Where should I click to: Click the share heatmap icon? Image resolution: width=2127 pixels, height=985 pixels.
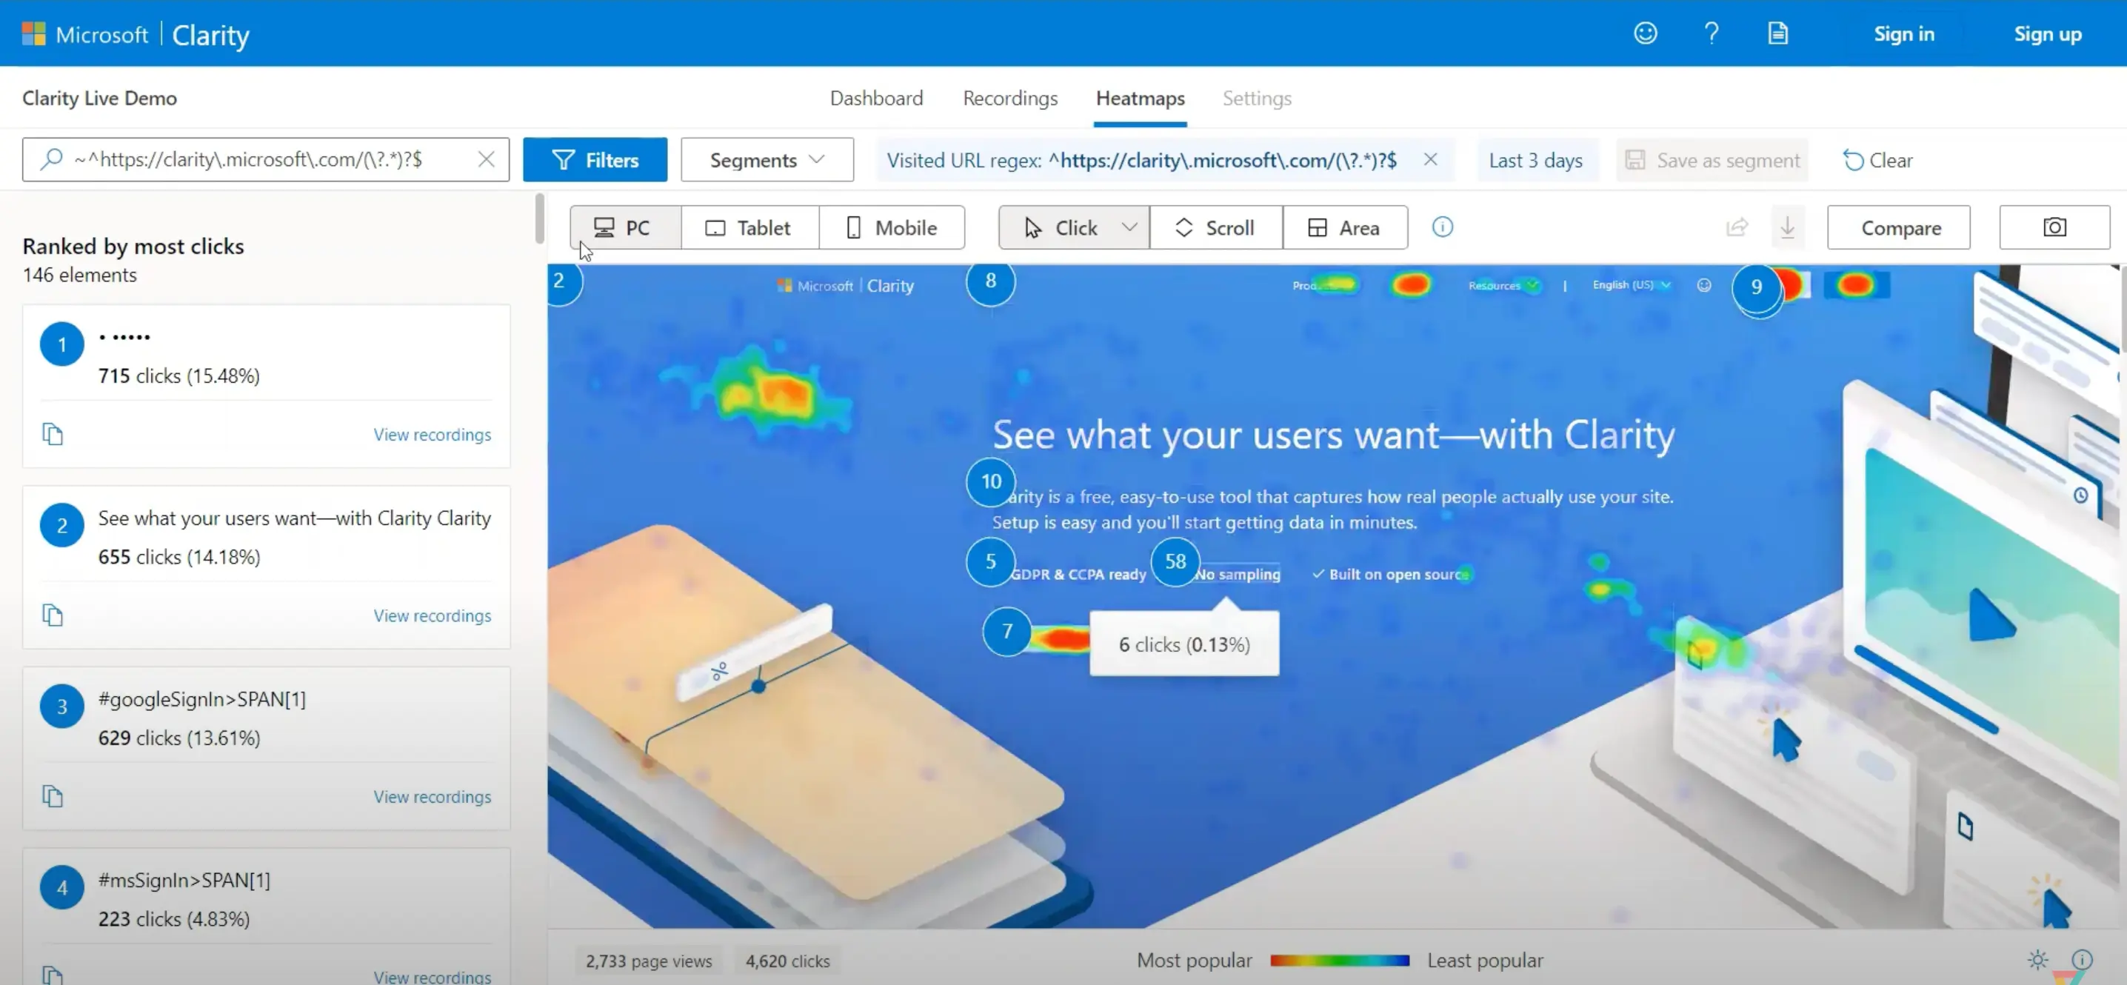pyautogui.click(x=1737, y=227)
